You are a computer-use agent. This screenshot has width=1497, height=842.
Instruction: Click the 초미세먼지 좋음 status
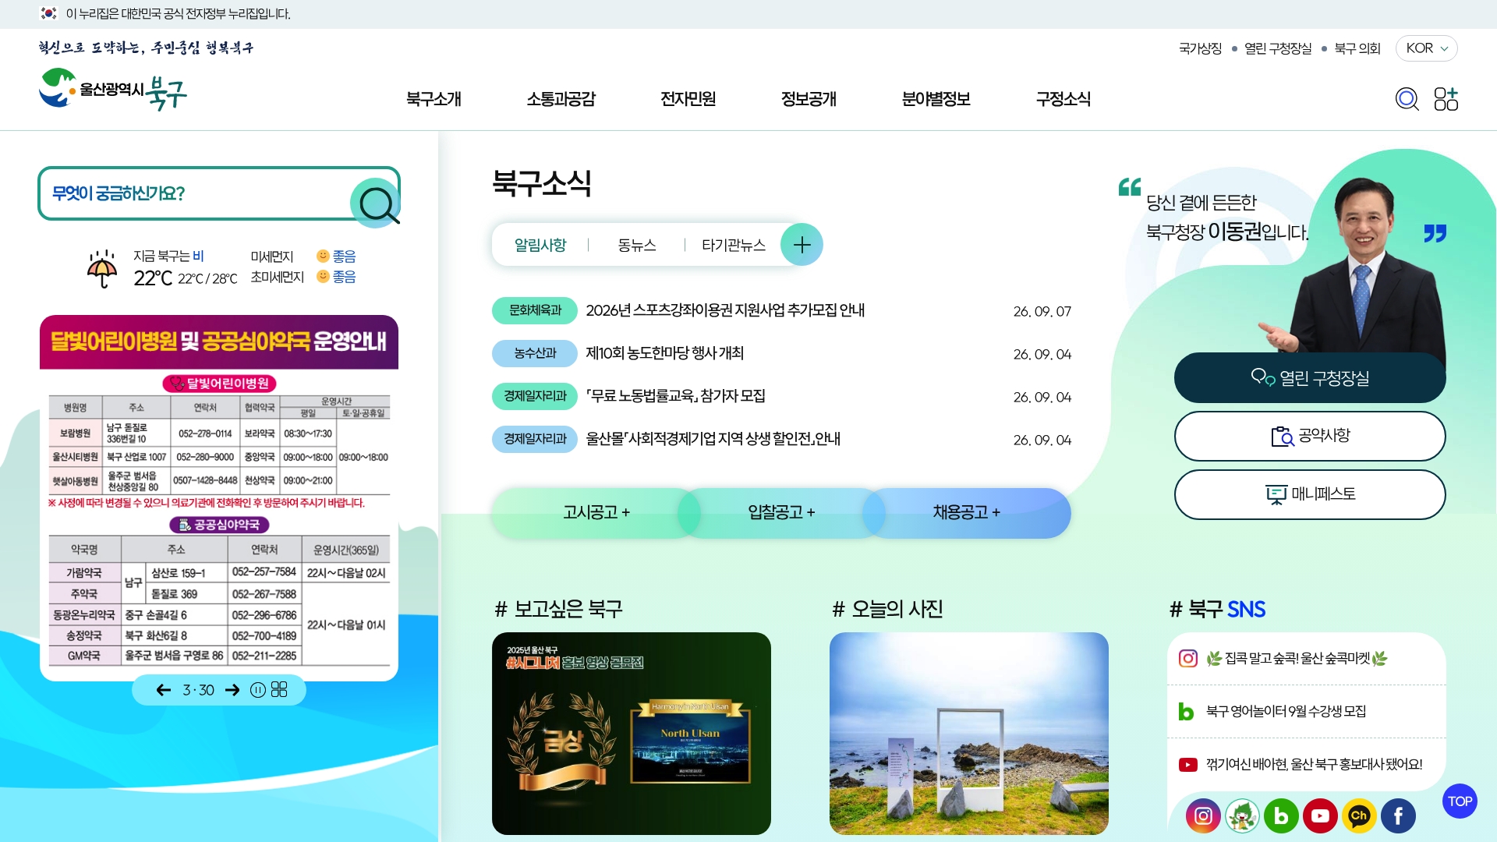[336, 277]
